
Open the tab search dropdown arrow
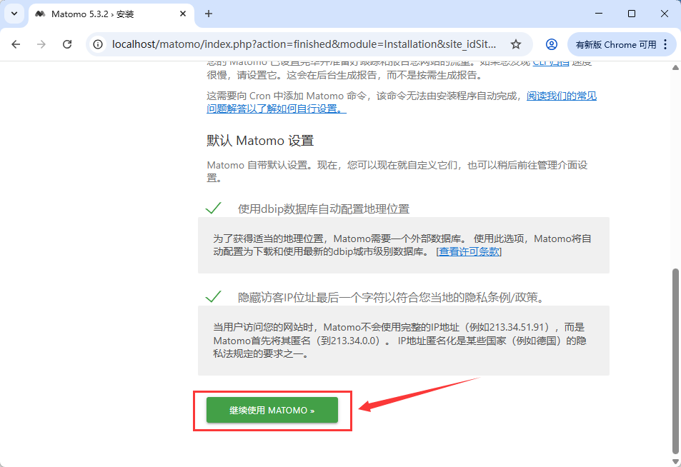click(x=14, y=14)
